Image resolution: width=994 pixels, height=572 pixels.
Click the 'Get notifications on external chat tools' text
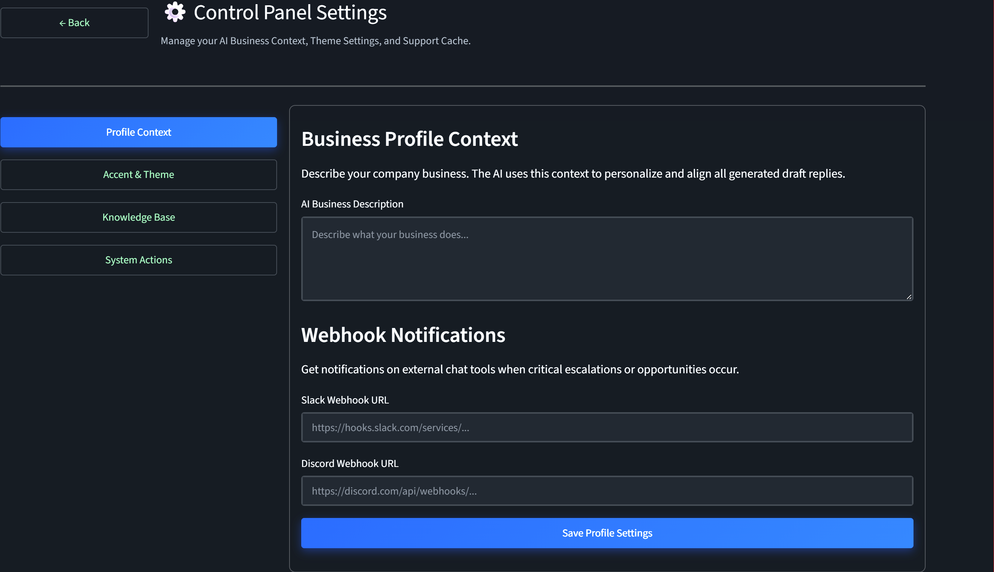coord(520,369)
